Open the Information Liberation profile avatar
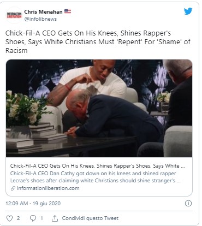The height and width of the screenshot is (226, 202). click(x=14, y=15)
